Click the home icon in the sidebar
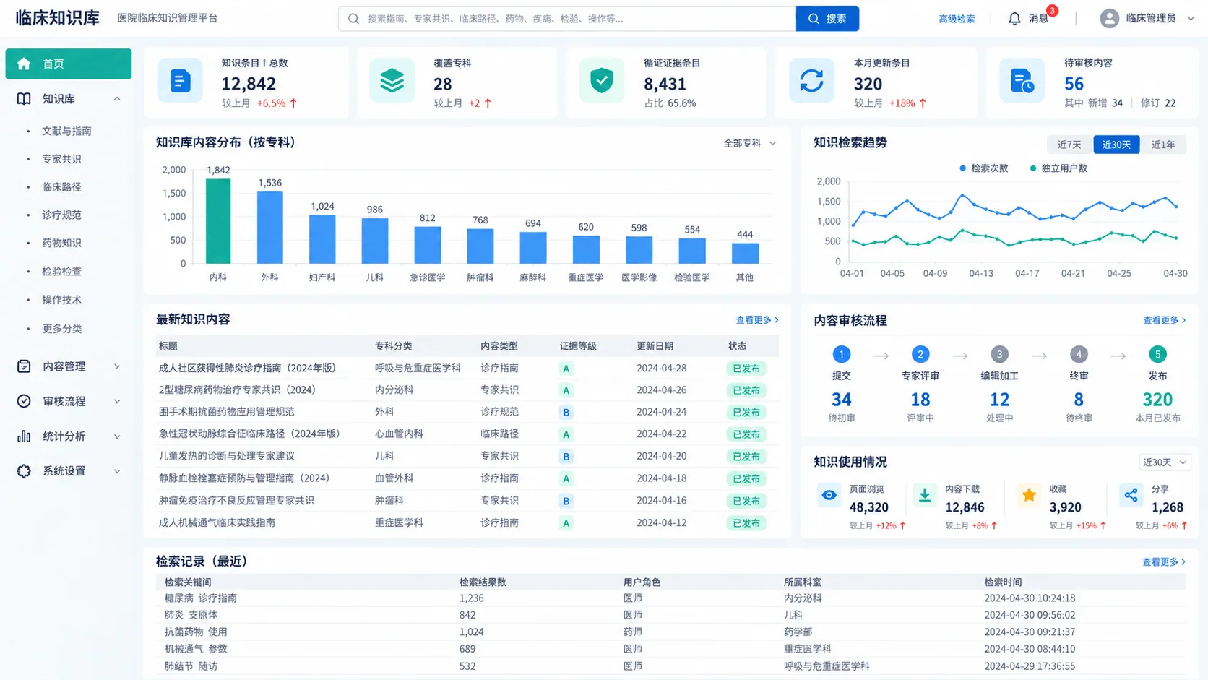 tap(24, 64)
